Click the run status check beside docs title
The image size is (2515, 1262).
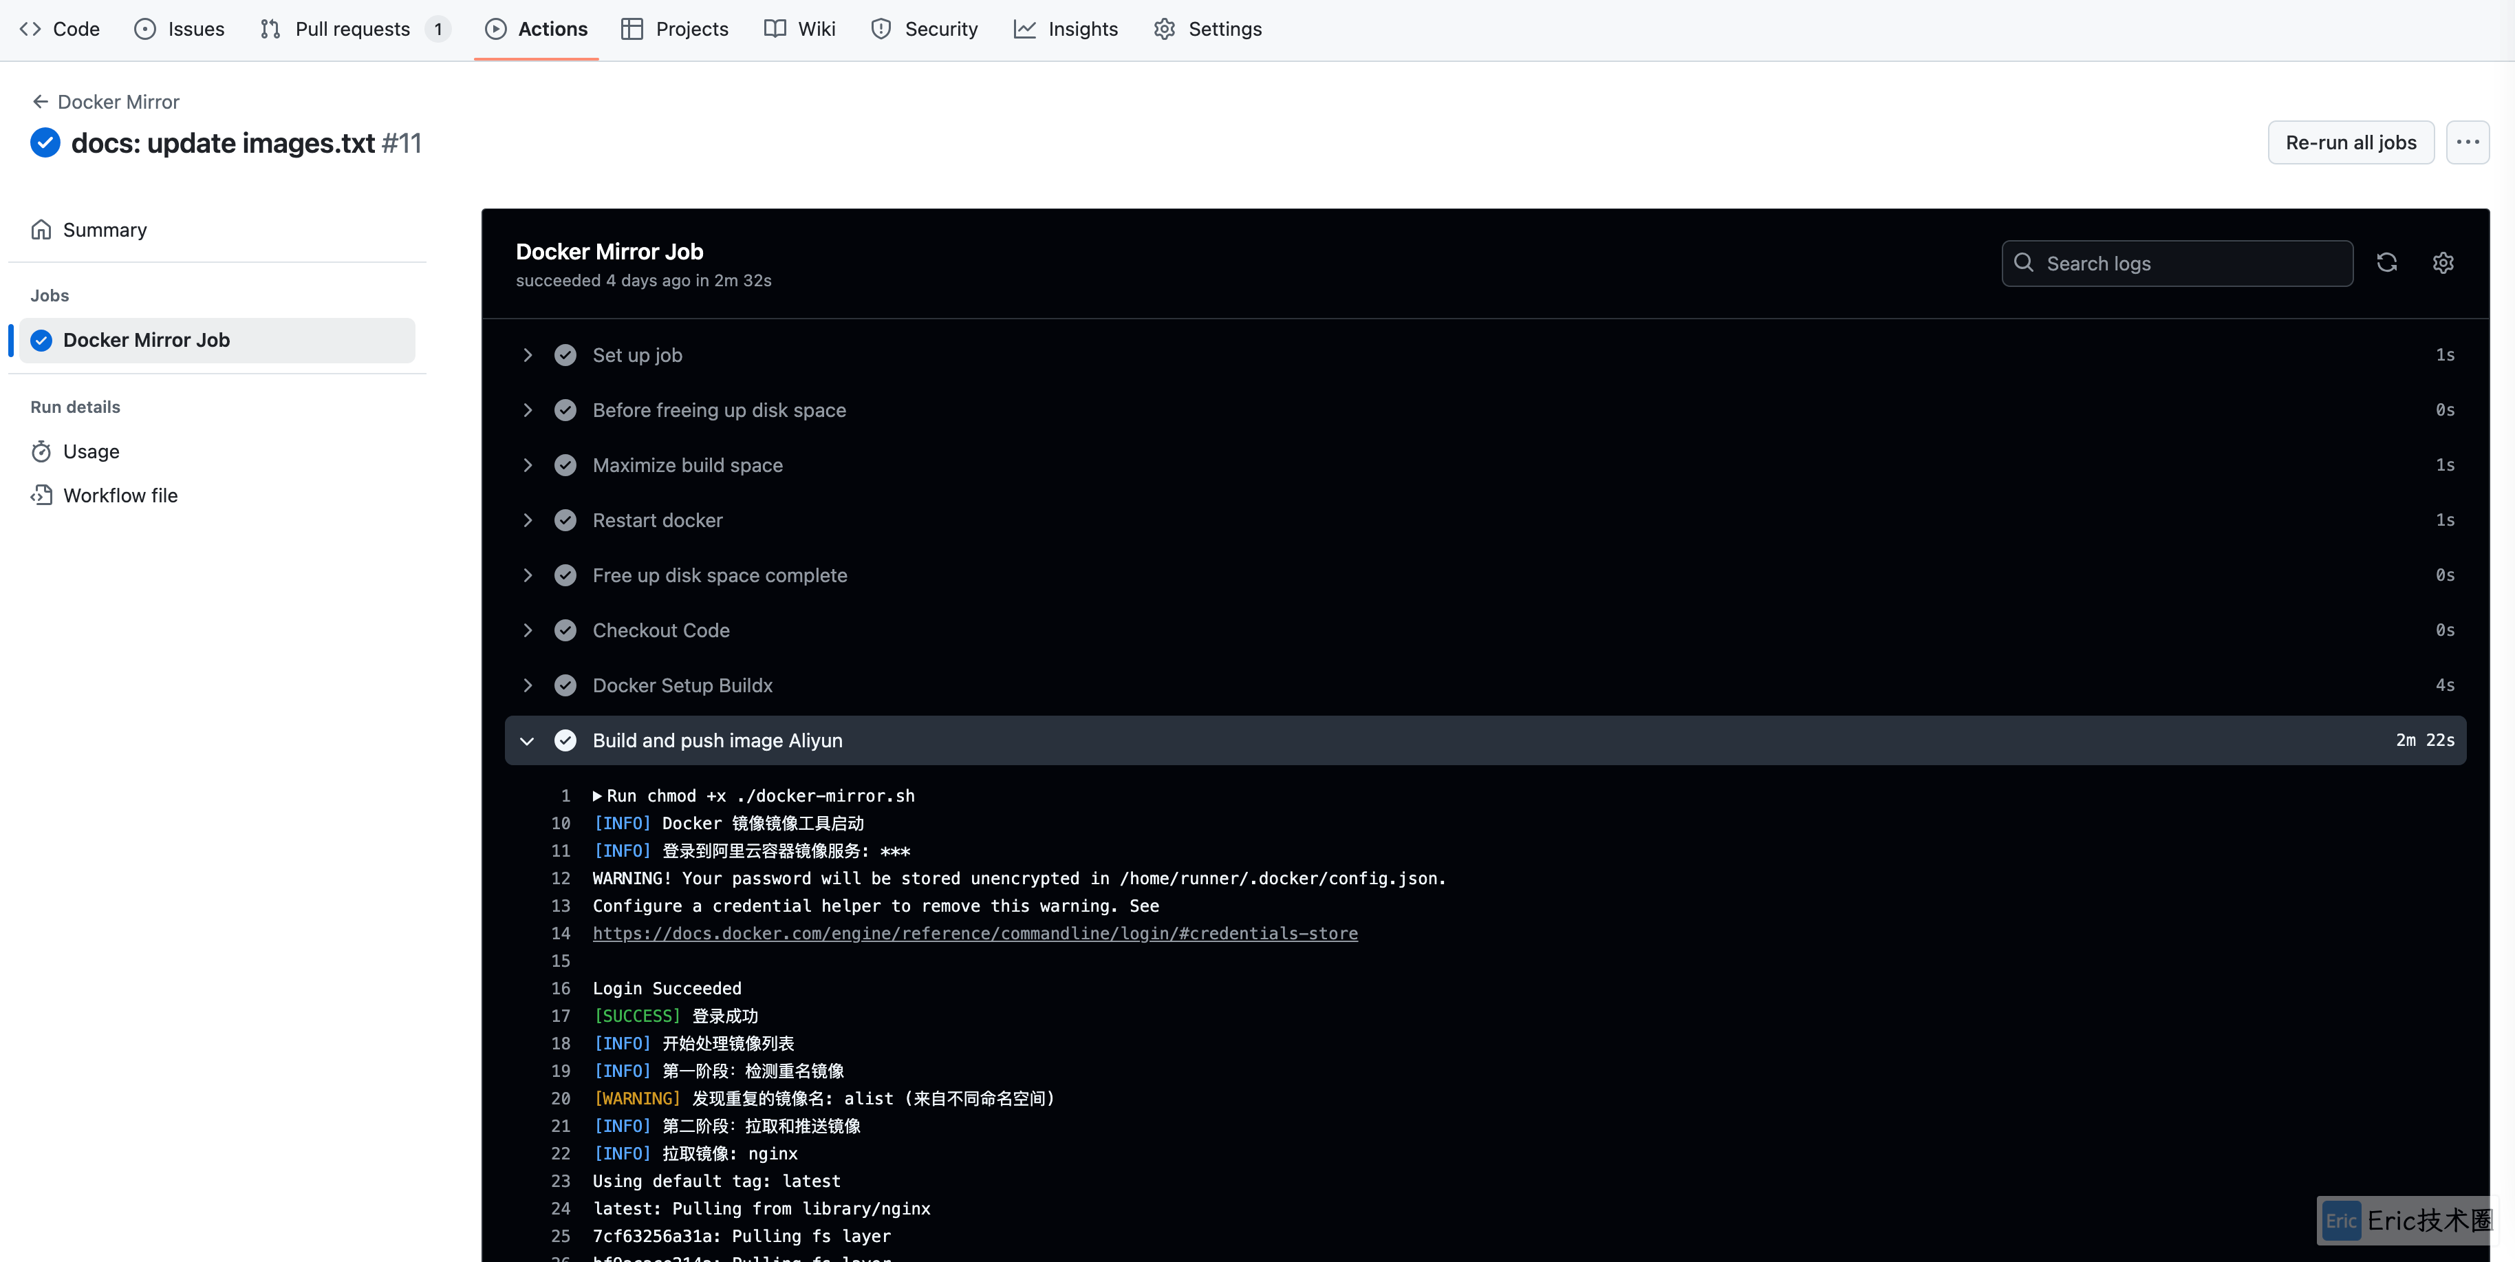coord(45,142)
